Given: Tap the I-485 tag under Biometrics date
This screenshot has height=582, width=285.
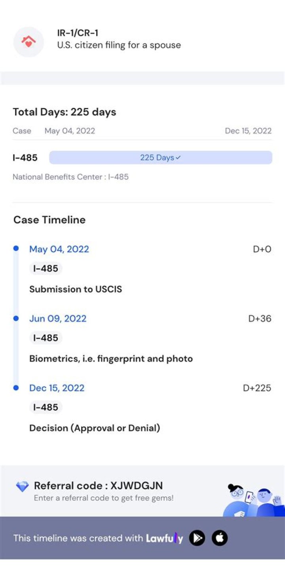Looking at the screenshot, I should tap(46, 338).
